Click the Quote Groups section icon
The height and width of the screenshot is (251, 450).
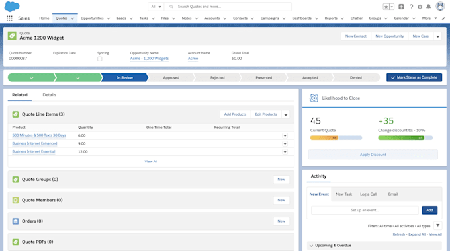15,180
